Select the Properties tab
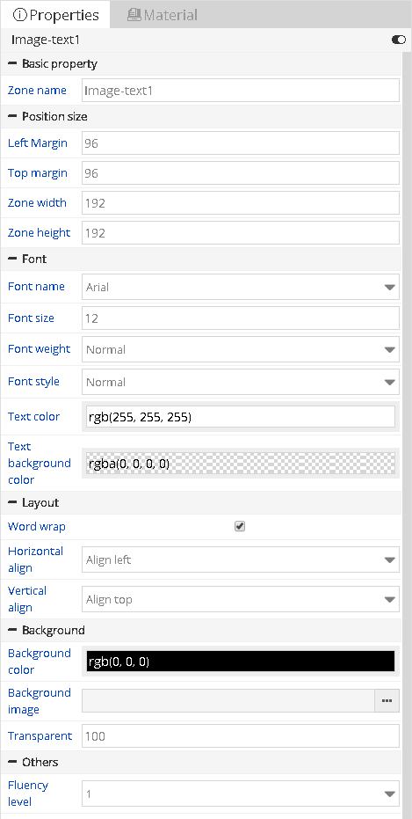This screenshot has height=819, width=412. [55, 15]
